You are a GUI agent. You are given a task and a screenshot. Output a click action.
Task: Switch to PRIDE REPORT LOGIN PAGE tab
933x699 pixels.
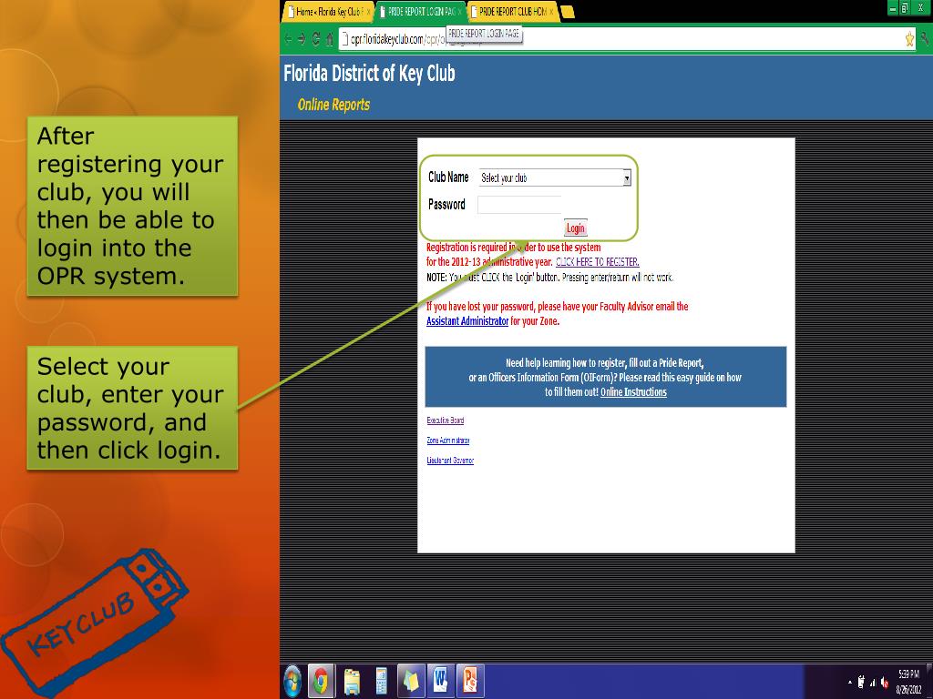421,11
